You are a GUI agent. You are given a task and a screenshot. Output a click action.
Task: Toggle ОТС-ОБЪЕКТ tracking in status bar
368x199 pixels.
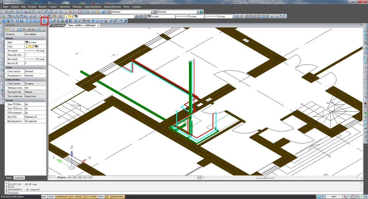[76, 197]
